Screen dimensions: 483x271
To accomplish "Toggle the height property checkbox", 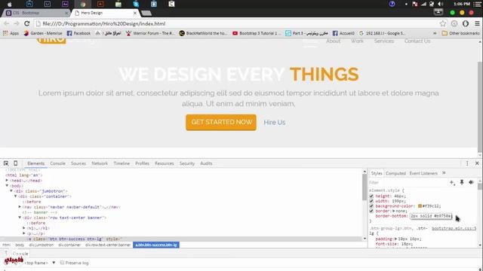I will point(371,196).
